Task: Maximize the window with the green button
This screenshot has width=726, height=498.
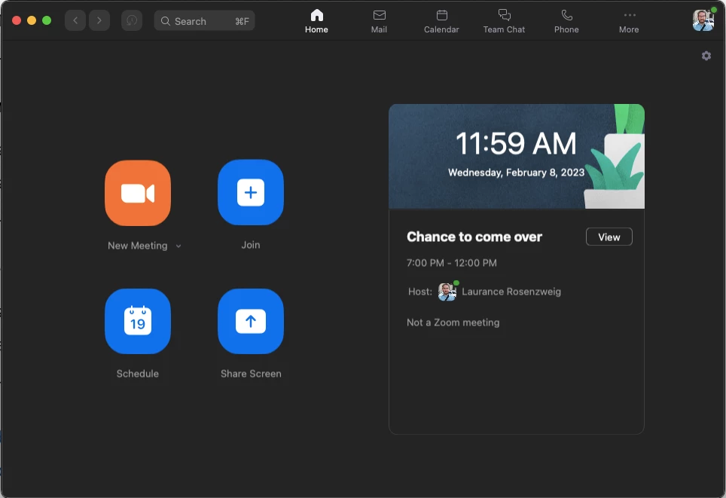Action: 47,20
